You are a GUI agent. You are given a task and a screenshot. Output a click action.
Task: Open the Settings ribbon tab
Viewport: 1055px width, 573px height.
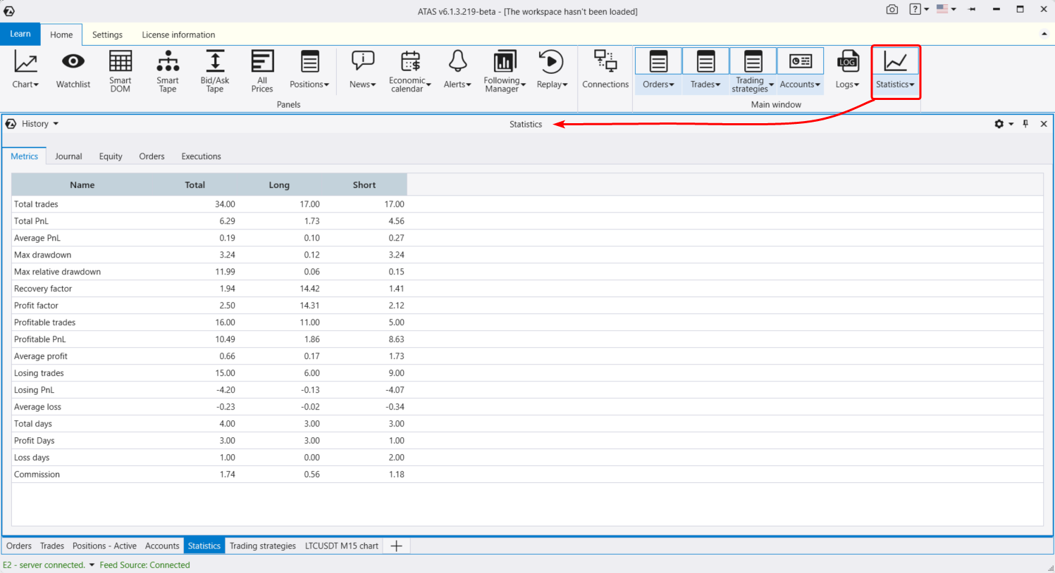pos(107,34)
